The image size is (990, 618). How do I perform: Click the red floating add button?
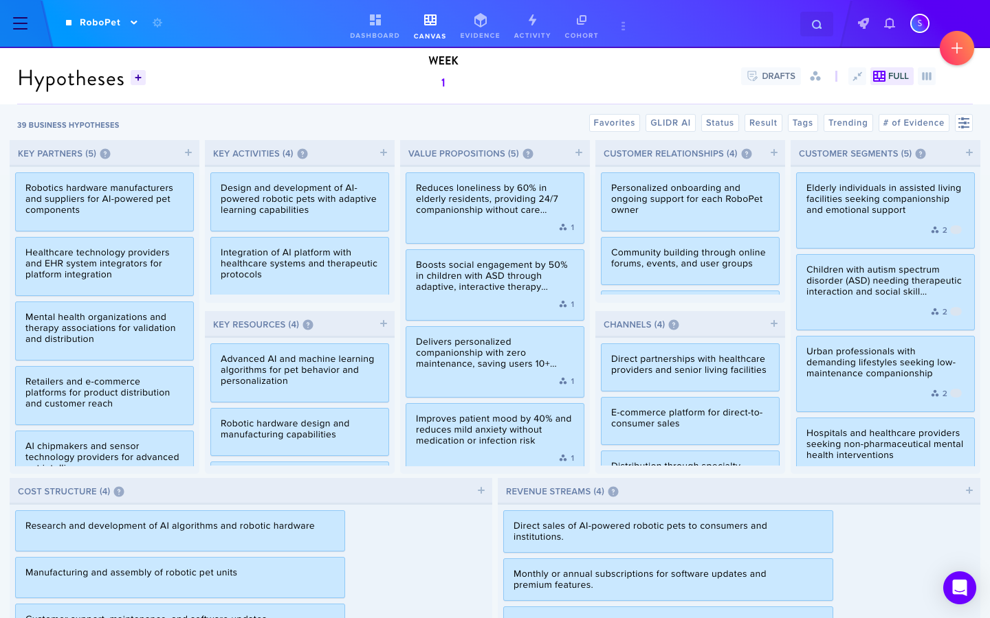[x=957, y=48]
